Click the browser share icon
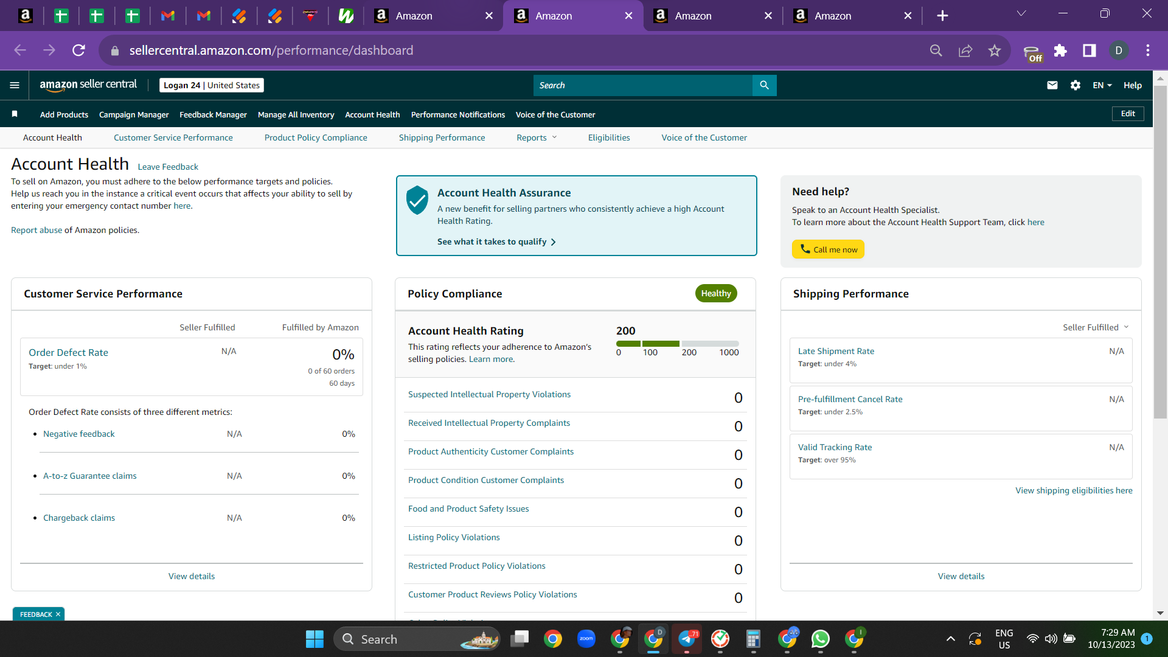 click(x=965, y=50)
